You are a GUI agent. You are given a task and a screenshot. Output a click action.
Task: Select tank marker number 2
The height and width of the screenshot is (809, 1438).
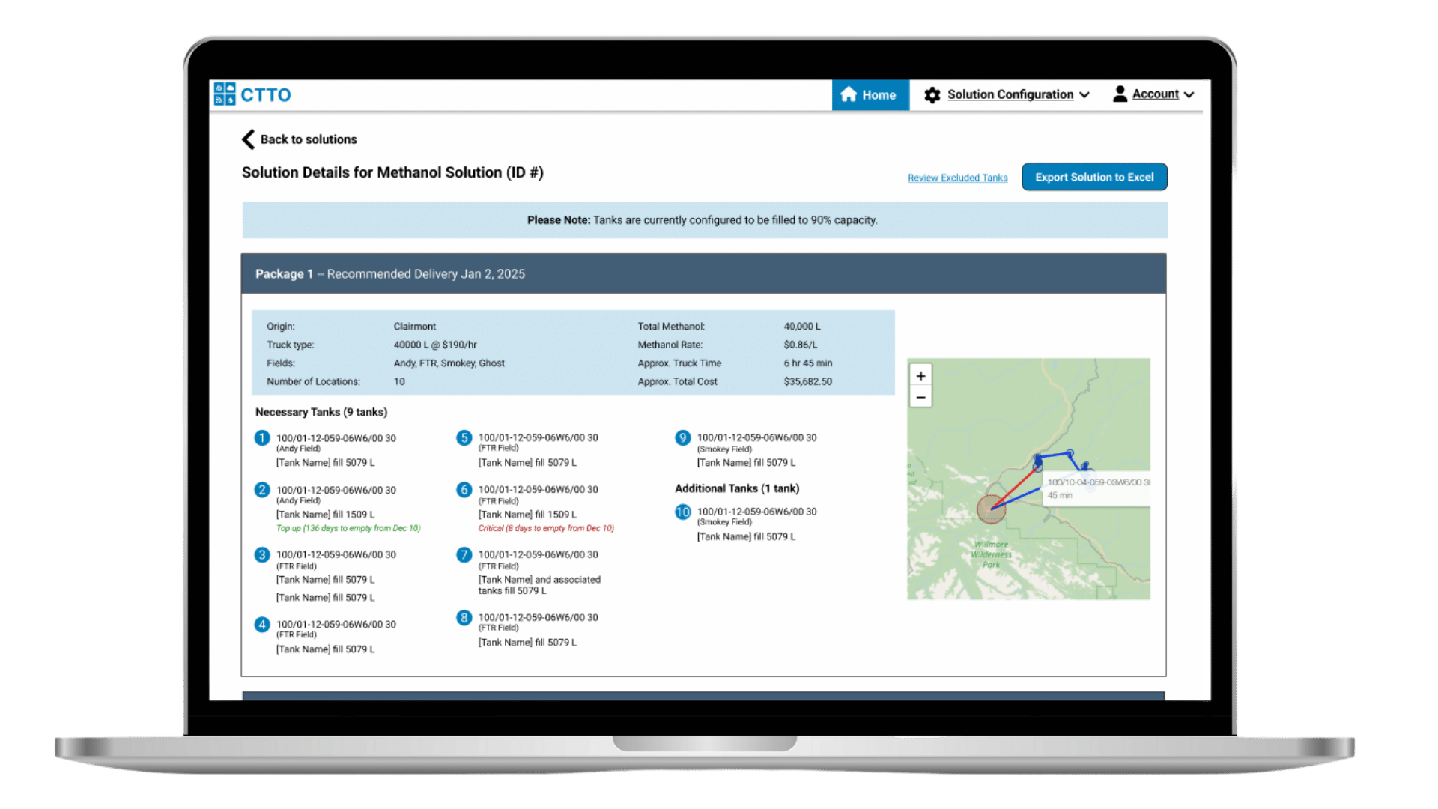pos(261,490)
